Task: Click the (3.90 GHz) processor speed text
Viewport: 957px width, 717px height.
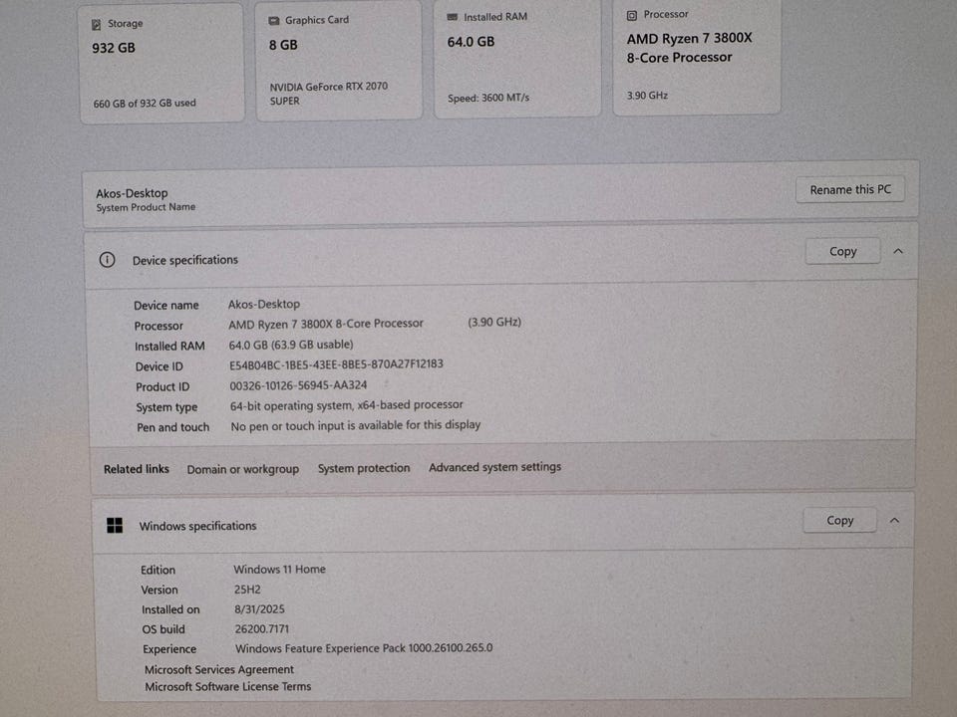Action: point(494,322)
